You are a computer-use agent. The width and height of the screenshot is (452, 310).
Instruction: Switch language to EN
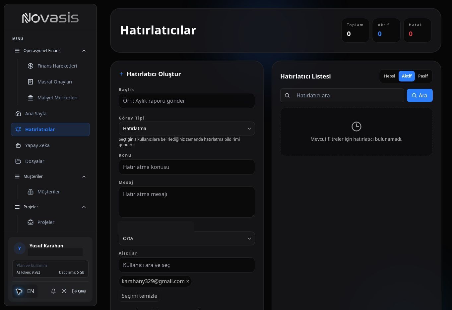(x=25, y=291)
